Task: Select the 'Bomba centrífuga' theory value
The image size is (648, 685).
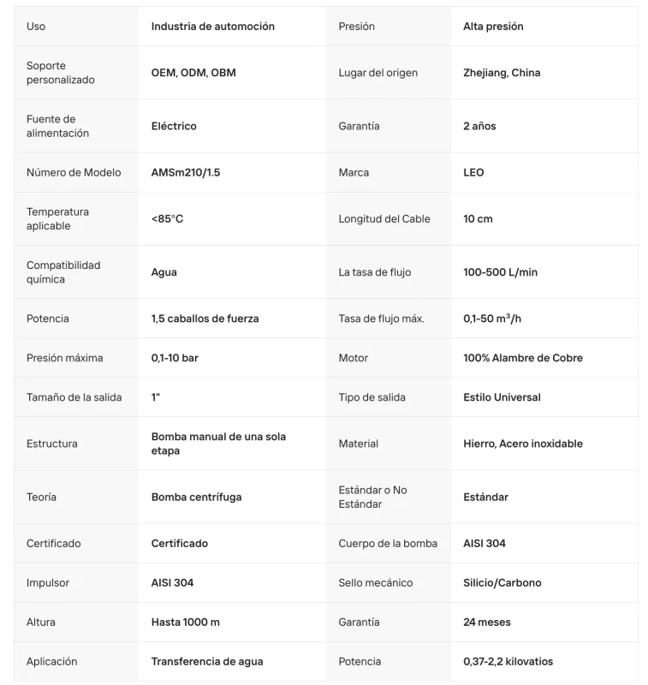Action: 196,497
